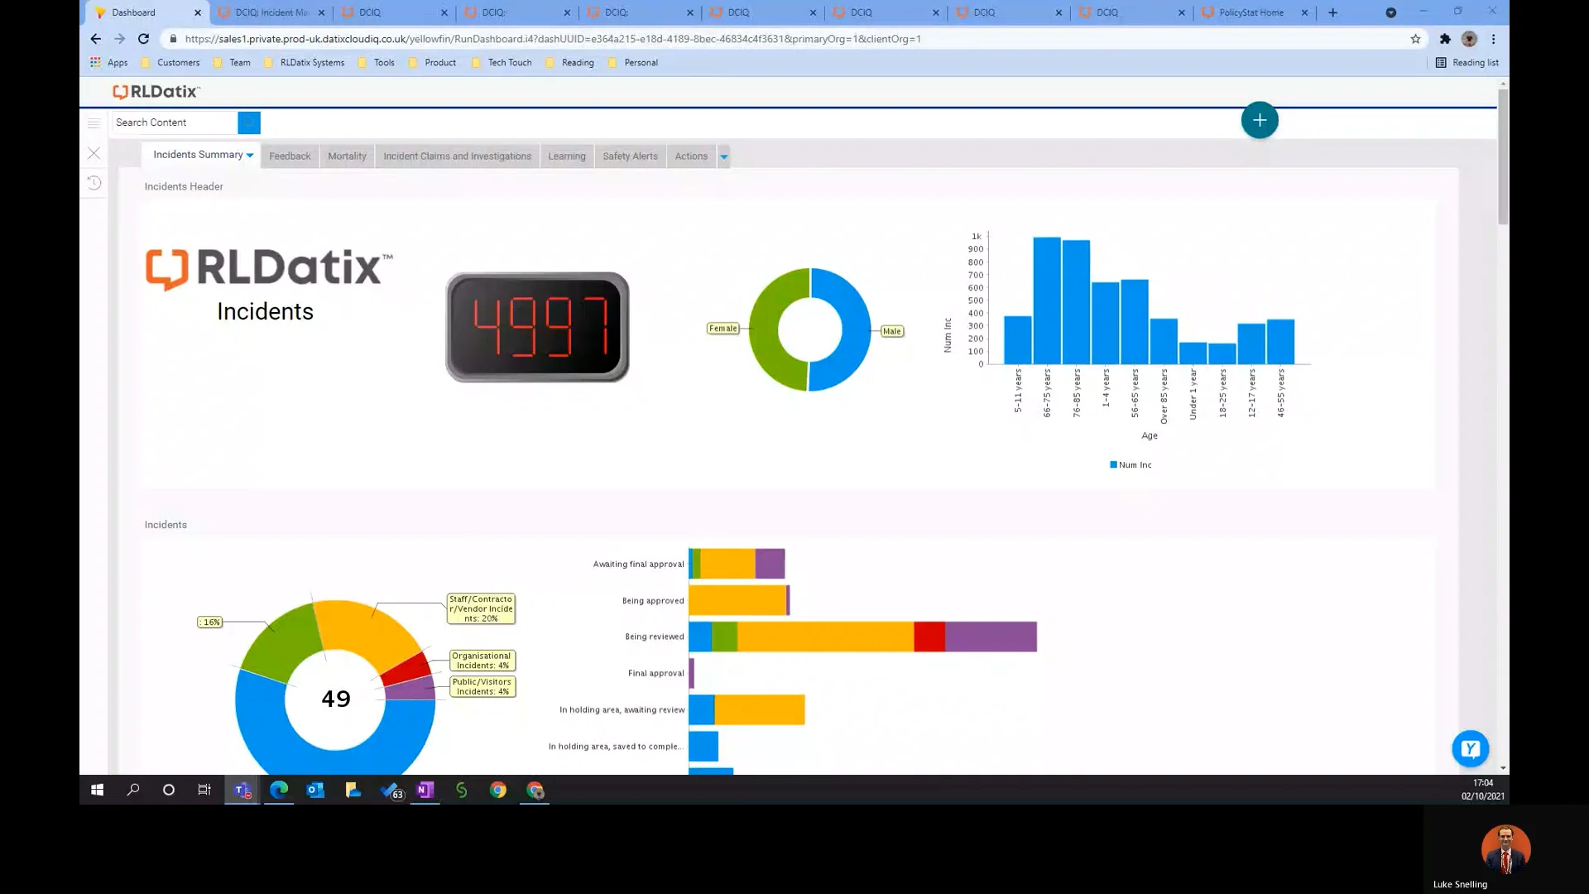This screenshot has width=1589, height=894.
Task: Bookmark this page using the star icon
Action: coord(1415,39)
